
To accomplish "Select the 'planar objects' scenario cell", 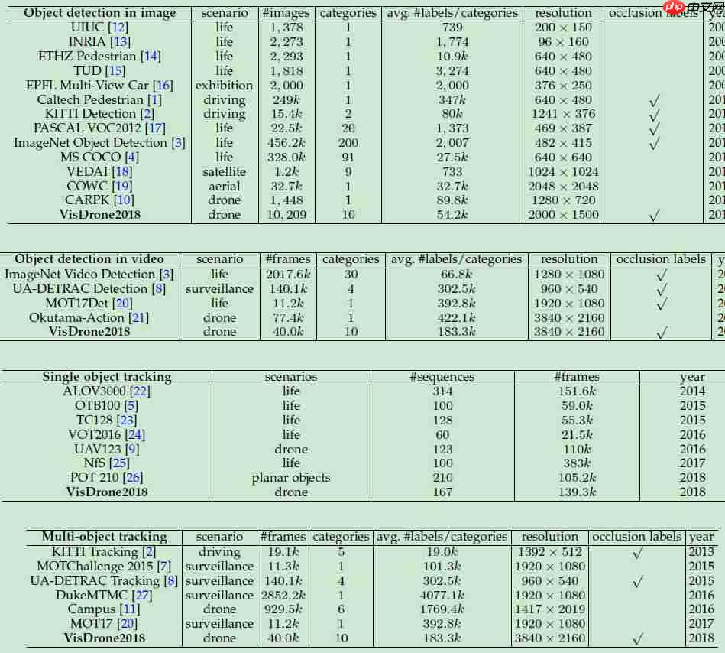I will click(x=291, y=478).
